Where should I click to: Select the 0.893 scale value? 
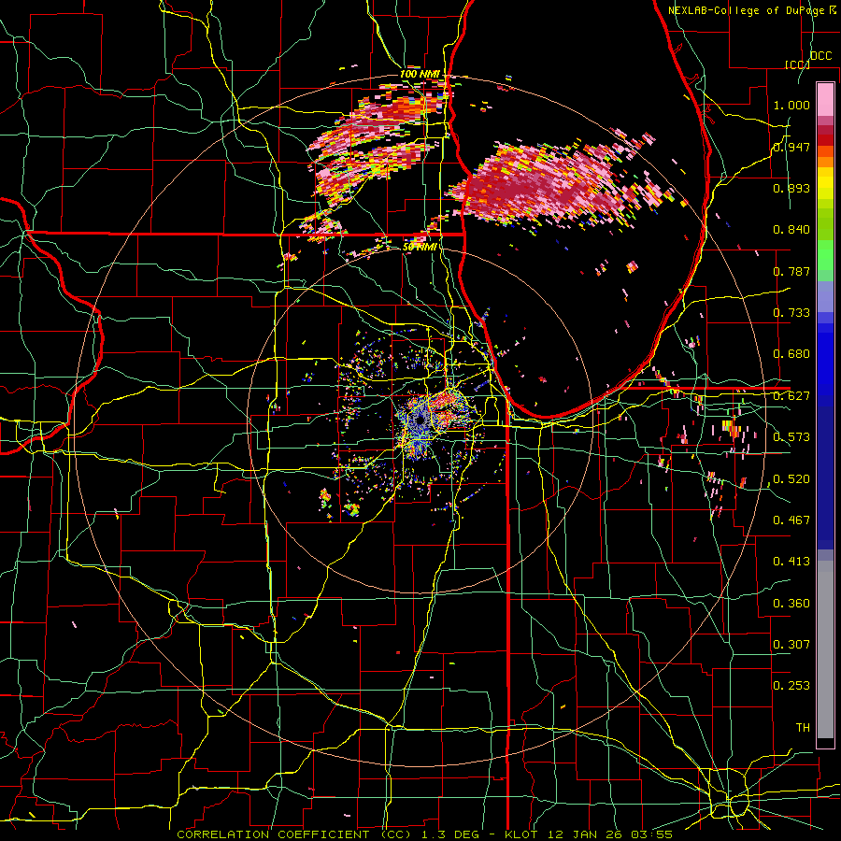(x=791, y=188)
